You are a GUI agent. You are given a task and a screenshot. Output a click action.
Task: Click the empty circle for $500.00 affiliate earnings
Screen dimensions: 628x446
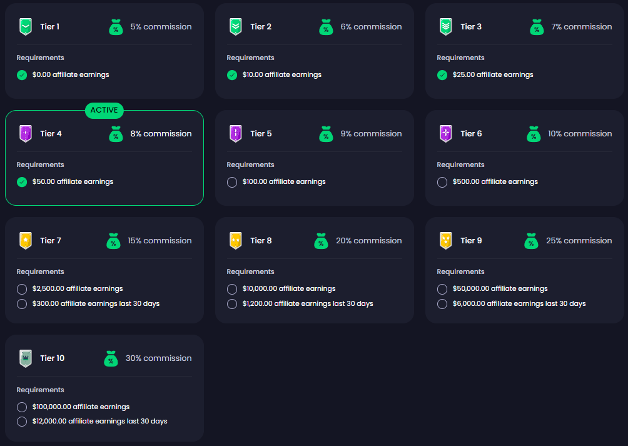442,182
